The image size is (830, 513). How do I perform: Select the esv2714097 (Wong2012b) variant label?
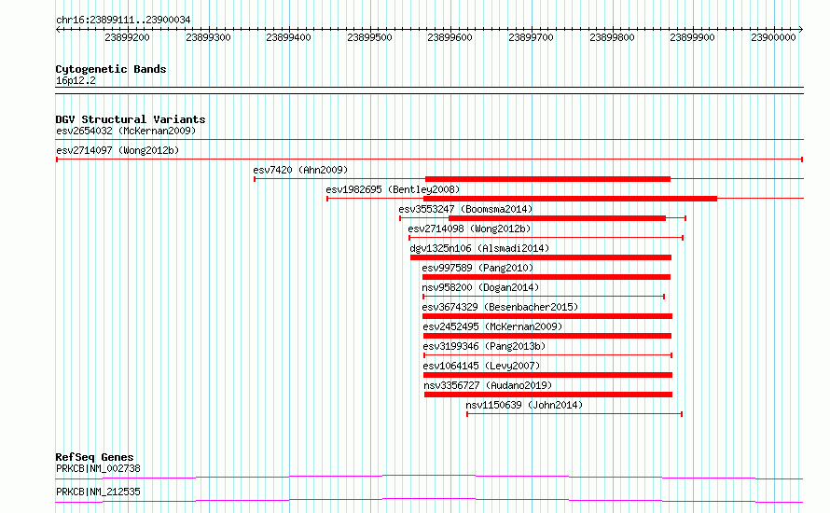click(118, 150)
